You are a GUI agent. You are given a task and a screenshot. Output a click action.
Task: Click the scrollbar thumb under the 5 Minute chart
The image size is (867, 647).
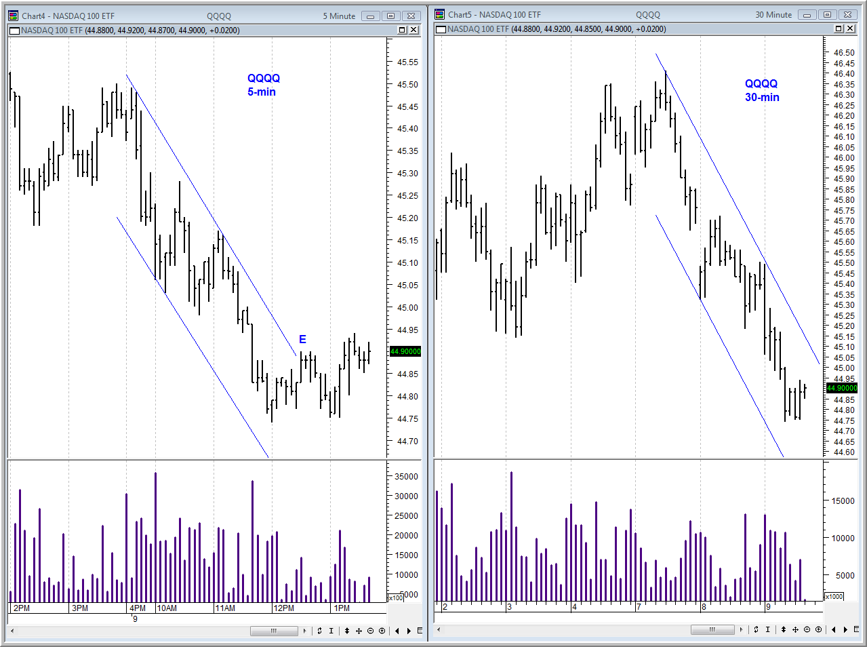click(x=274, y=631)
